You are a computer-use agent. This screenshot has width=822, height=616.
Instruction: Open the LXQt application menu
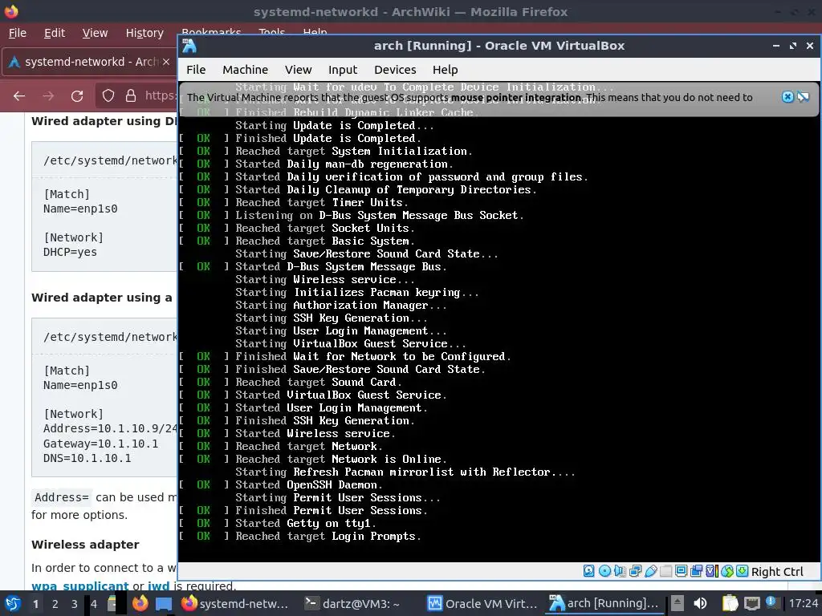[x=13, y=603]
